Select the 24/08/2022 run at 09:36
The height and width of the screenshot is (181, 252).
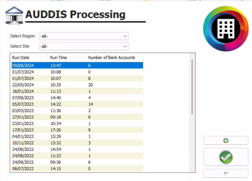click(77, 162)
